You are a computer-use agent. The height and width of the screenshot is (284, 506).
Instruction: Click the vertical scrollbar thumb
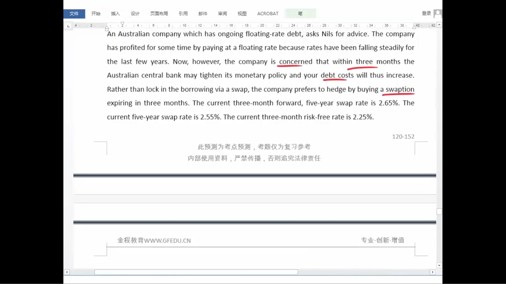tap(439, 212)
